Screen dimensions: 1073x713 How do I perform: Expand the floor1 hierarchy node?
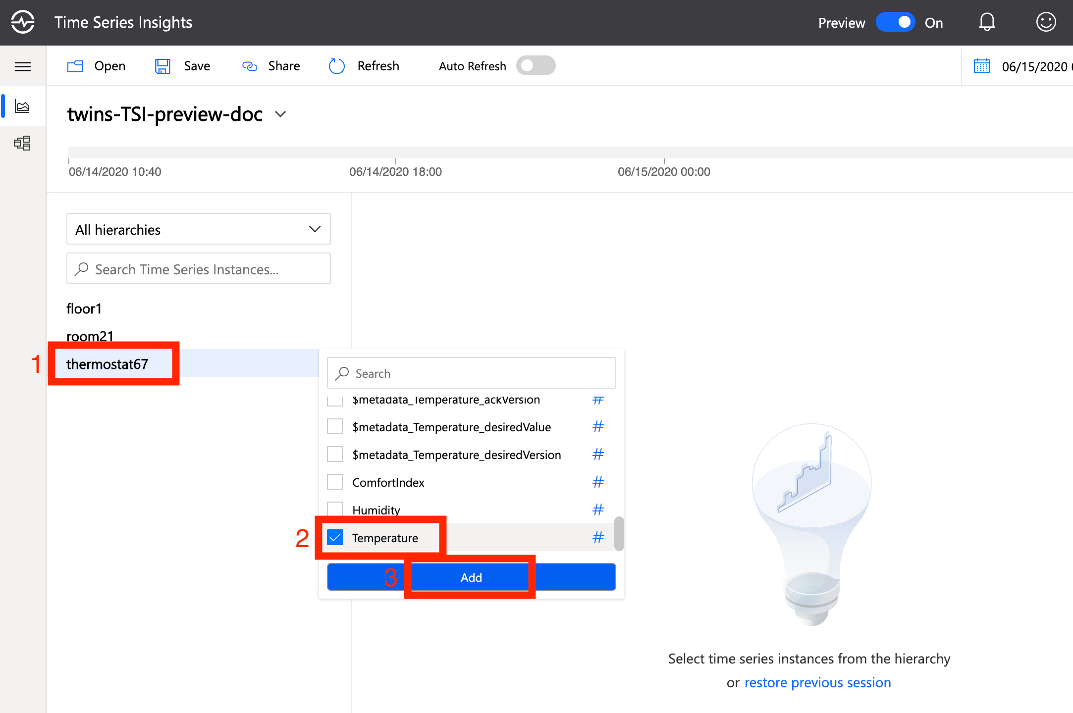84,308
